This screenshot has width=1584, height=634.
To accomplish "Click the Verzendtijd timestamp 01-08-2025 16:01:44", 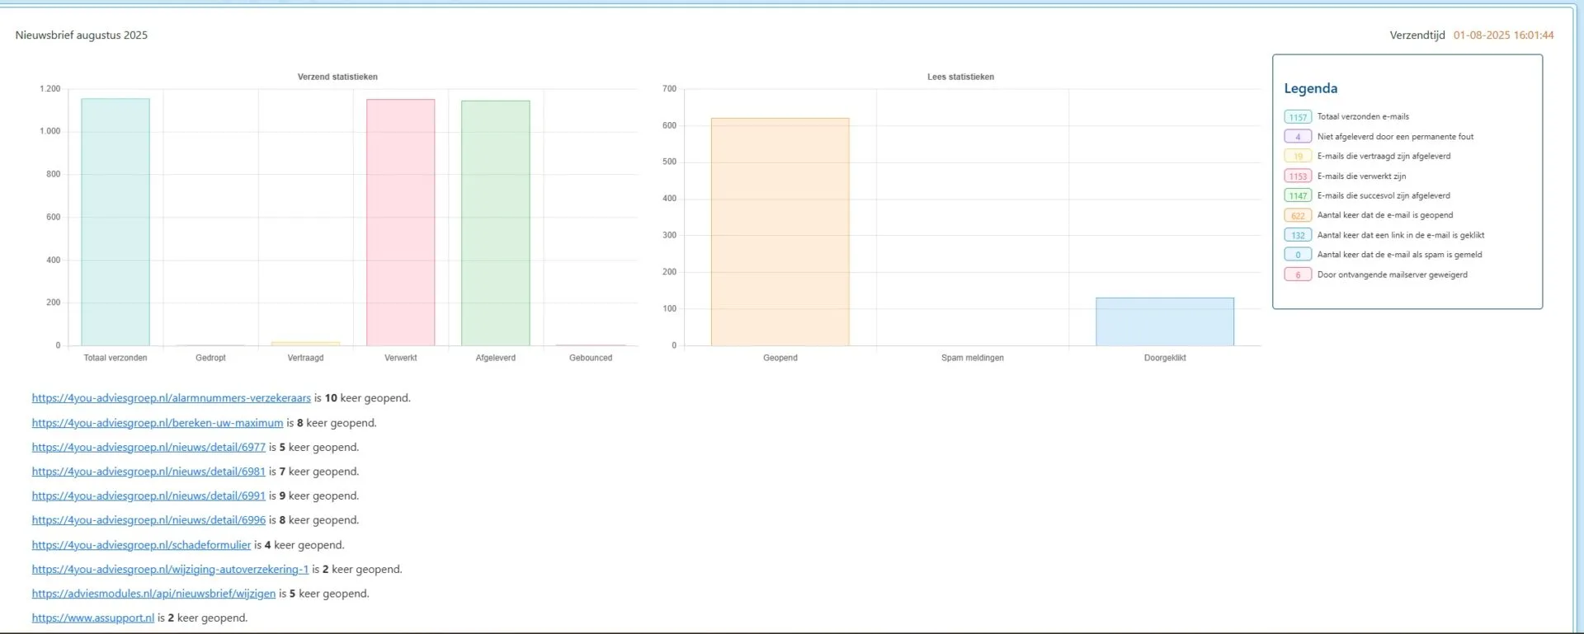I will pyautogui.click(x=1503, y=35).
